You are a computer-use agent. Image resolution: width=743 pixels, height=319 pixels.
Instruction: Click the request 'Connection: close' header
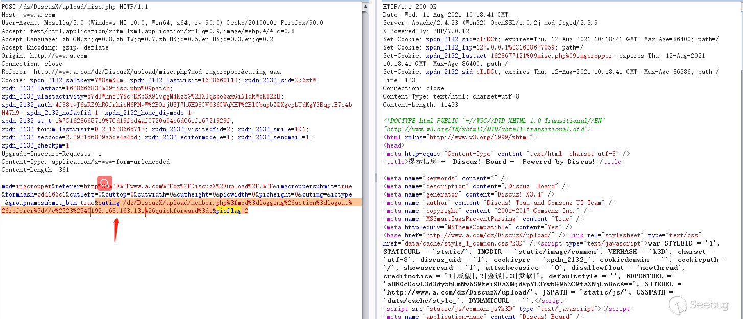32,64
